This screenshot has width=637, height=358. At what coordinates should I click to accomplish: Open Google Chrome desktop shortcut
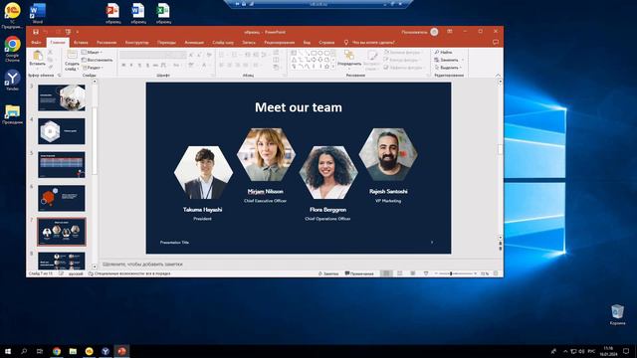tap(12, 48)
